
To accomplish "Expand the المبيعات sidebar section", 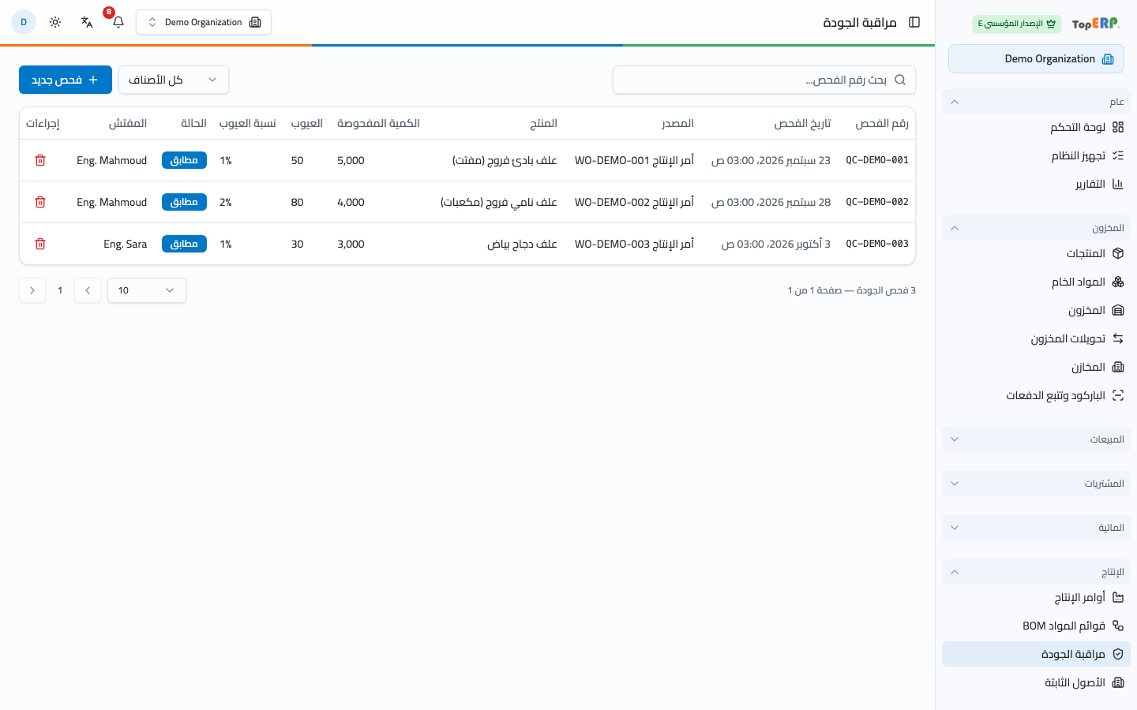I will pyautogui.click(x=1036, y=439).
